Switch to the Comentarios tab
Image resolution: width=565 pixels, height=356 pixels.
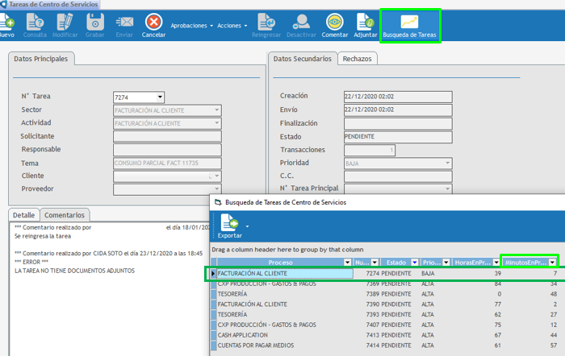click(65, 215)
